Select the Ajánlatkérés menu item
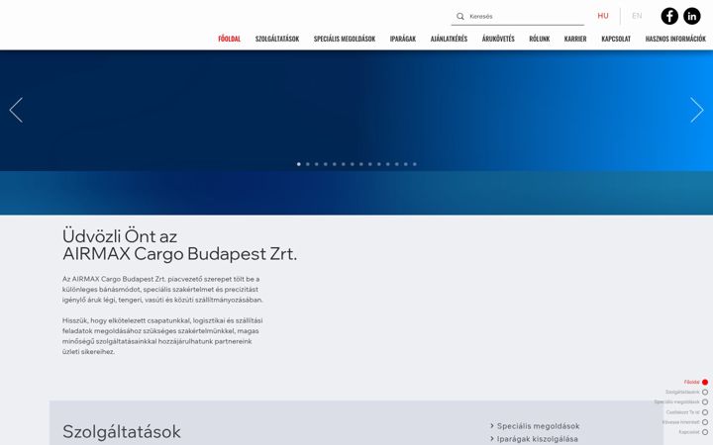Viewport: 713px width, 445px height. click(449, 39)
